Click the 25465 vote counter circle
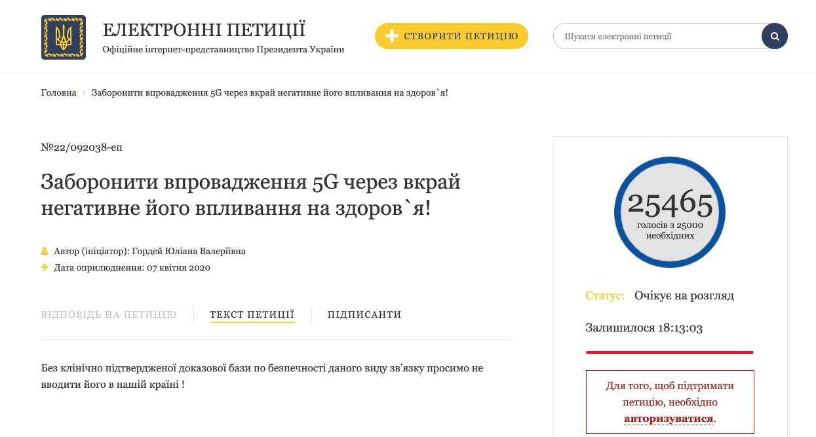 (669, 212)
